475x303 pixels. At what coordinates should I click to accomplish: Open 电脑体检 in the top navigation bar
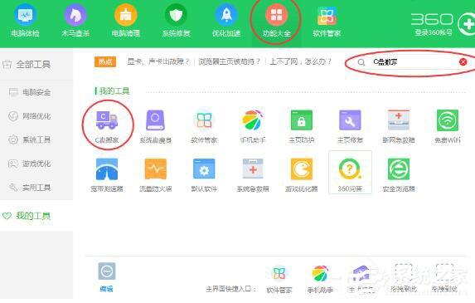click(x=25, y=21)
